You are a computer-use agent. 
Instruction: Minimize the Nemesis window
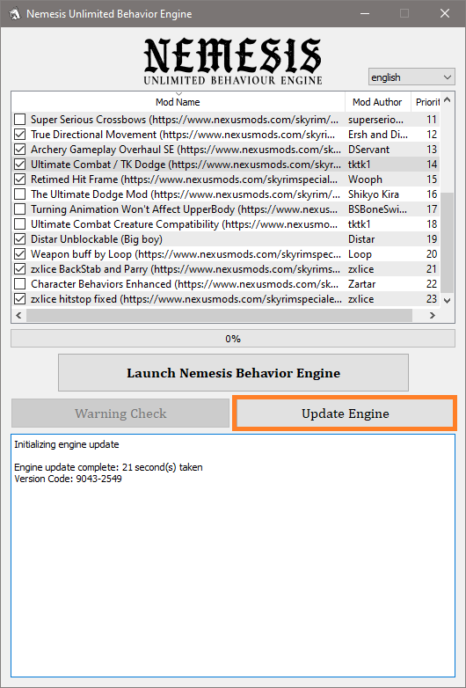tap(364, 13)
